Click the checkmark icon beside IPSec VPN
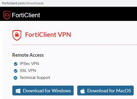Screen dimensions: 137x99 click(15, 64)
